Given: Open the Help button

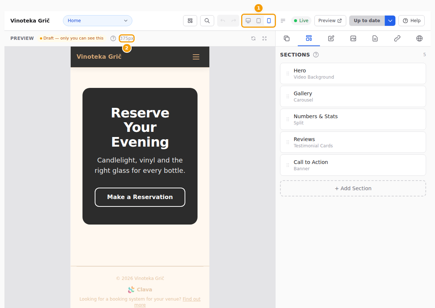Looking at the screenshot, I should (x=411, y=21).
